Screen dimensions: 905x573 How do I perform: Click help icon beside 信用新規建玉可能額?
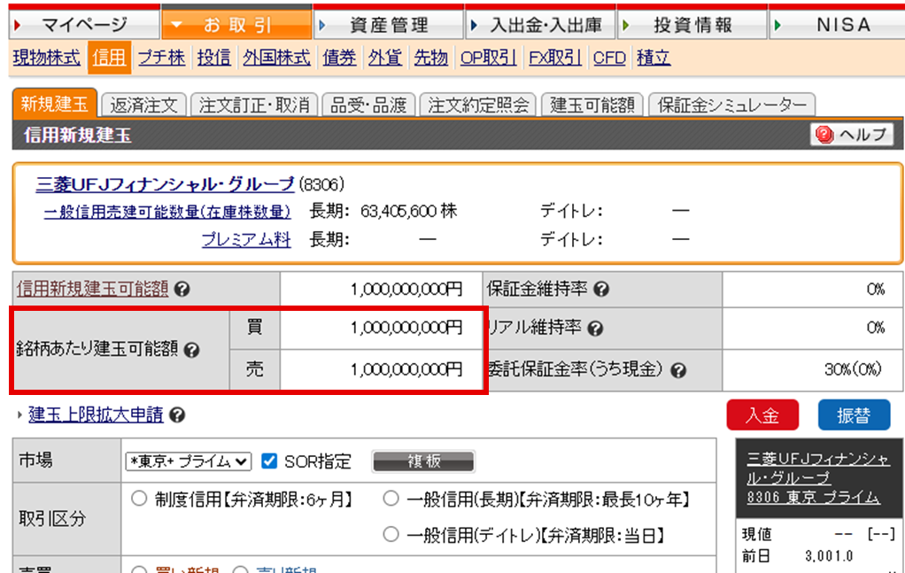coord(182,290)
